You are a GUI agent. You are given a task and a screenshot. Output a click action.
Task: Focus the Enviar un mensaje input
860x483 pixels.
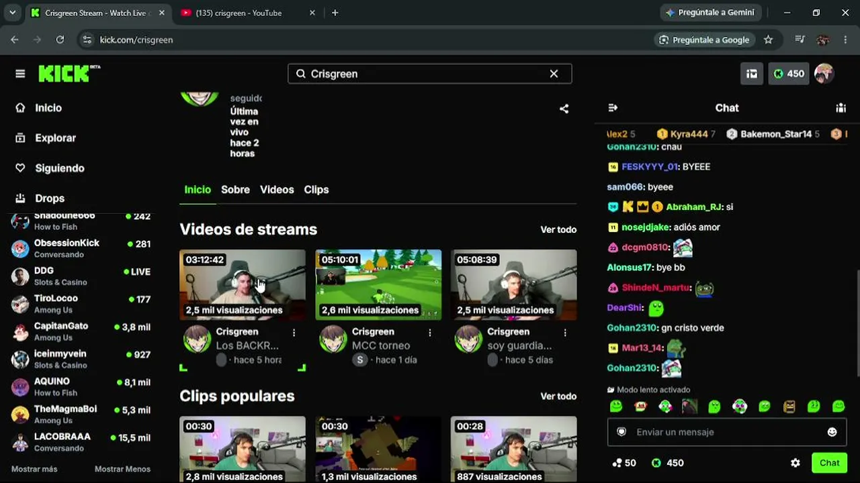coord(726,432)
